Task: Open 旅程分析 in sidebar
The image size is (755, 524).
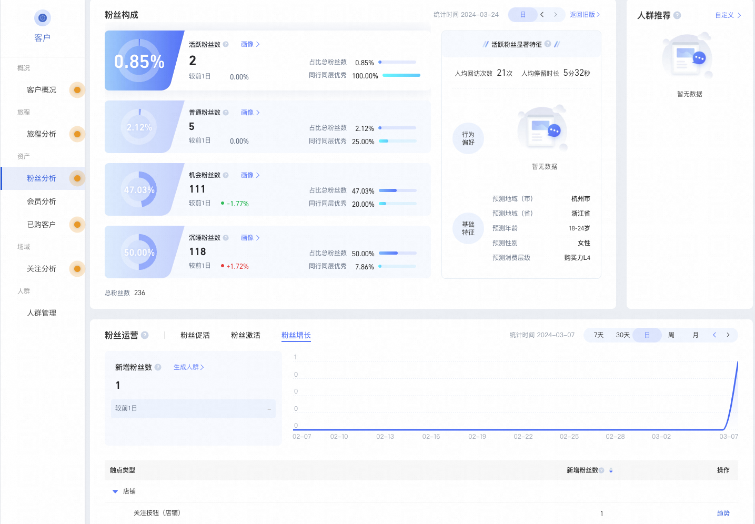Action: point(42,134)
